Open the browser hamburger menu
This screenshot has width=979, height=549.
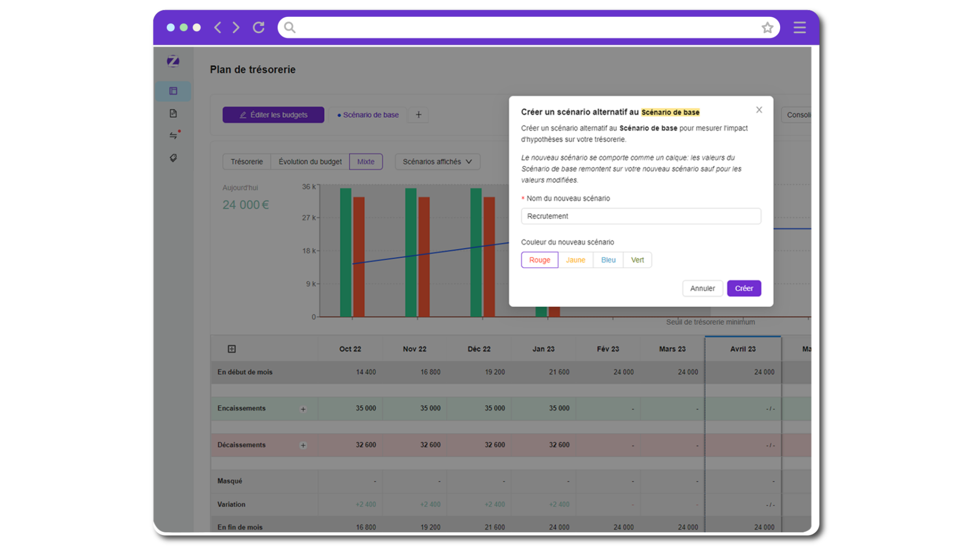pos(800,28)
